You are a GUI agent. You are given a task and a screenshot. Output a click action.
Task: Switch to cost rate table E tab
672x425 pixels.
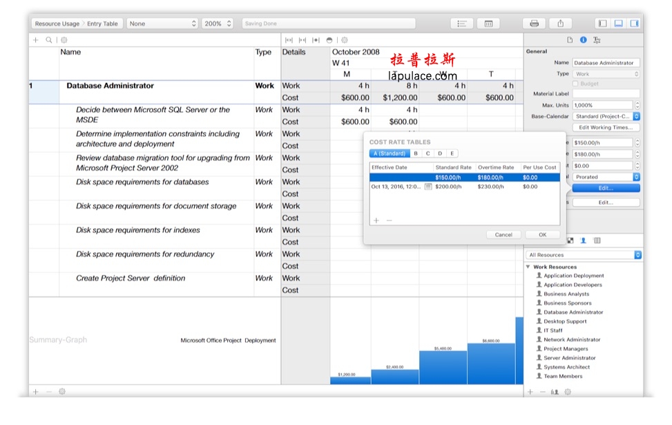pos(452,153)
